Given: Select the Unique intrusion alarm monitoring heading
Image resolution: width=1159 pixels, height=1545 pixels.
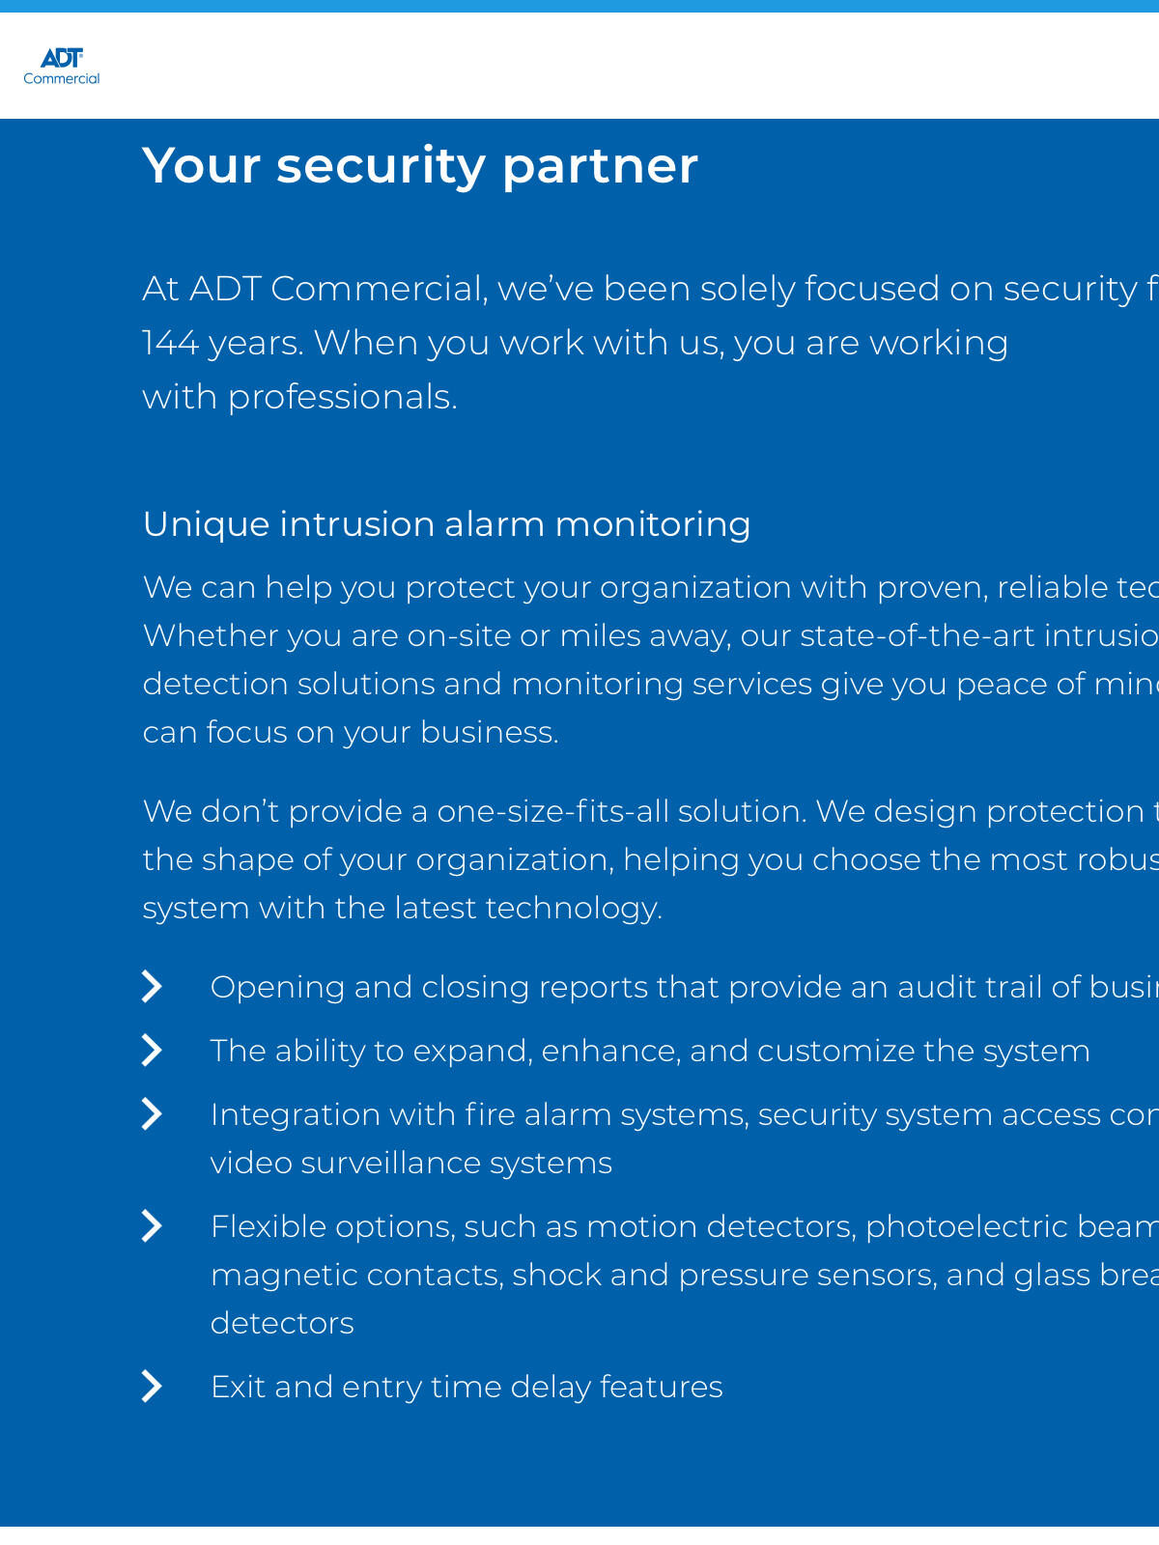Looking at the screenshot, I should pos(446,524).
